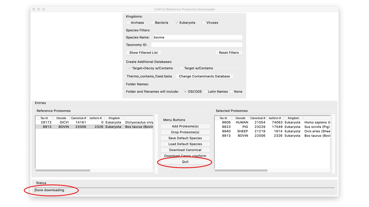Click Reference Proteomes horizontal scrollbar

[63, 170]
